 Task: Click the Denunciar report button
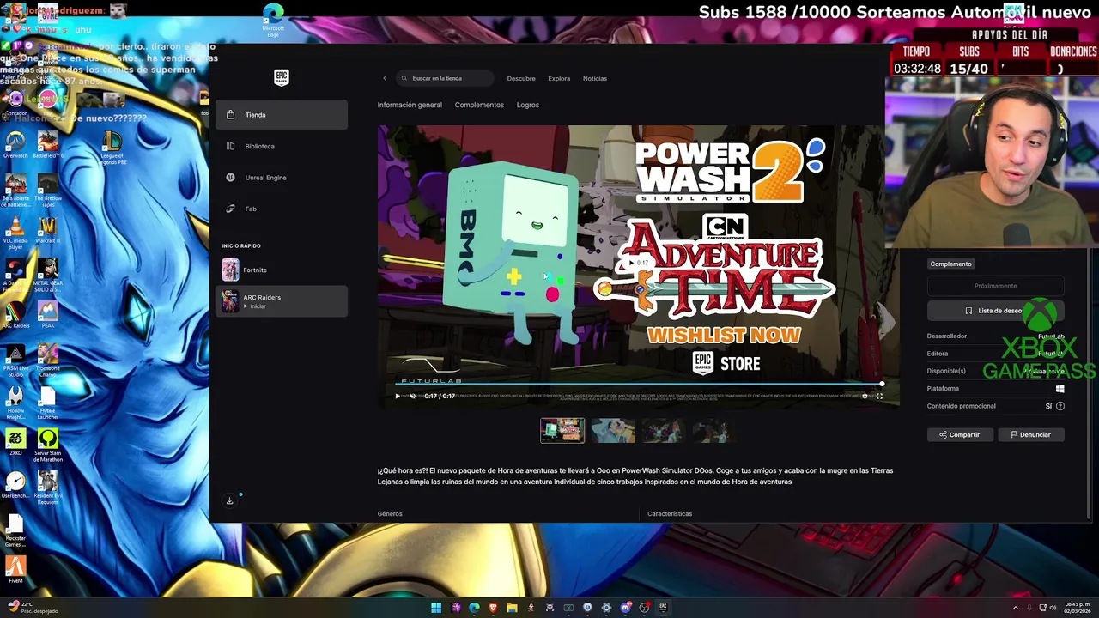pyautogui.click(x=1031, y=434)
